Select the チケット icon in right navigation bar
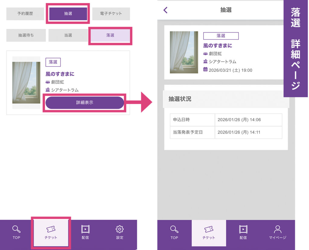The width and height of the screenshot is (309, 250). [209, 230]
